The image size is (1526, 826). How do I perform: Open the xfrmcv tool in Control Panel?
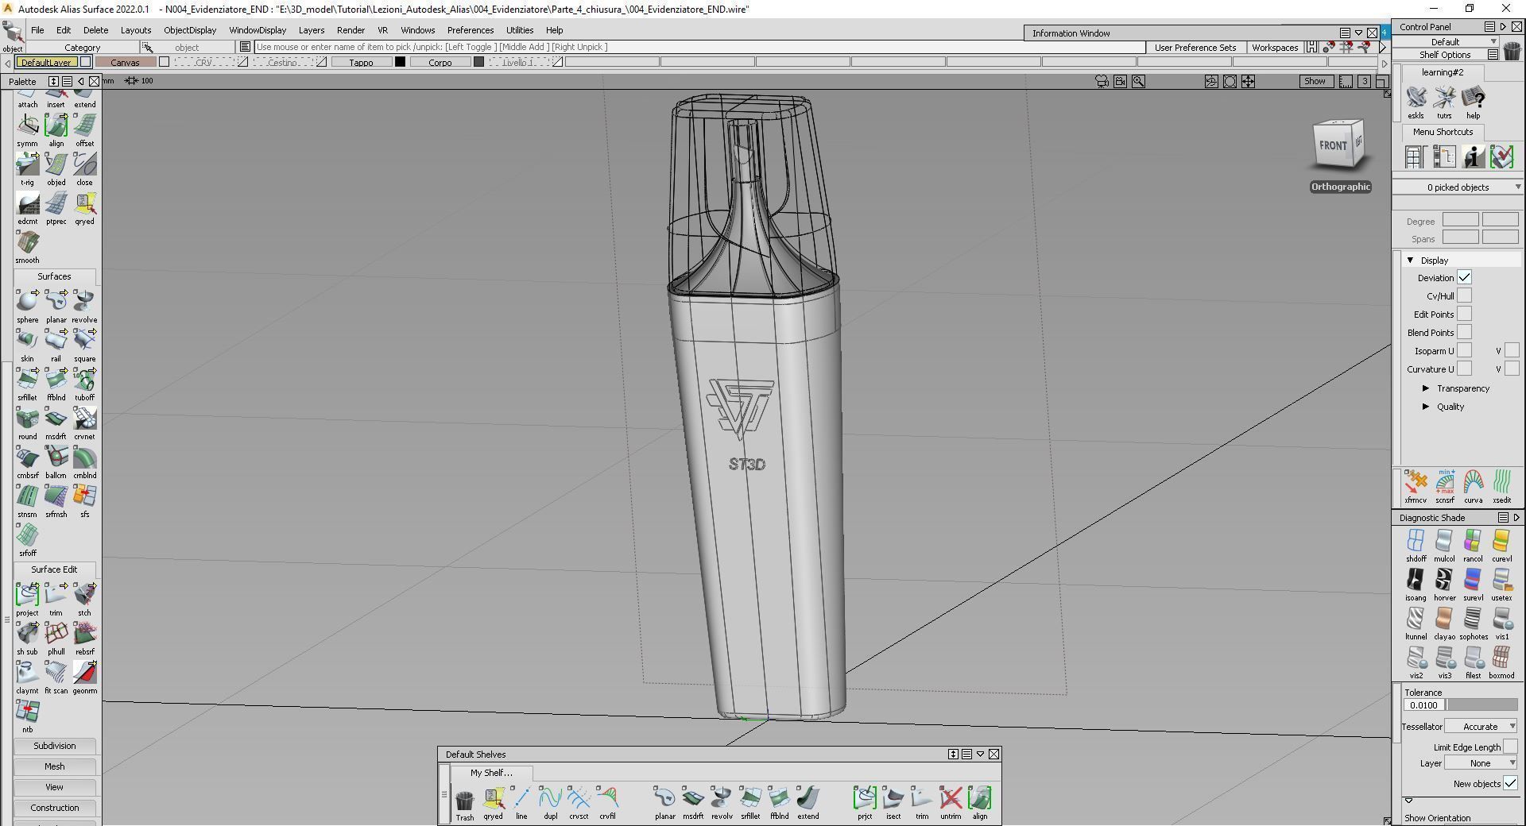click(x=1416, y=482)
